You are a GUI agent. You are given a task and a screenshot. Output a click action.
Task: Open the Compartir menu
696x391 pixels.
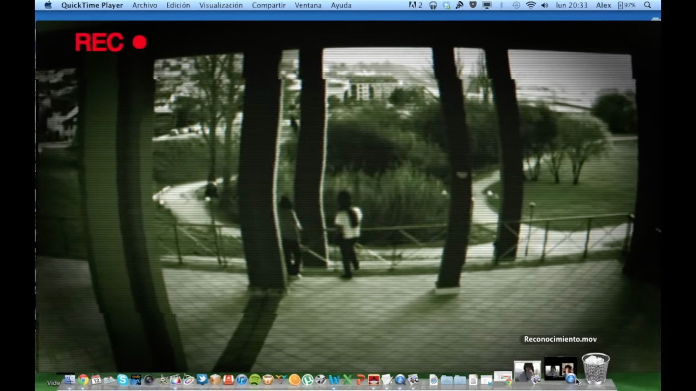(269, 5)
